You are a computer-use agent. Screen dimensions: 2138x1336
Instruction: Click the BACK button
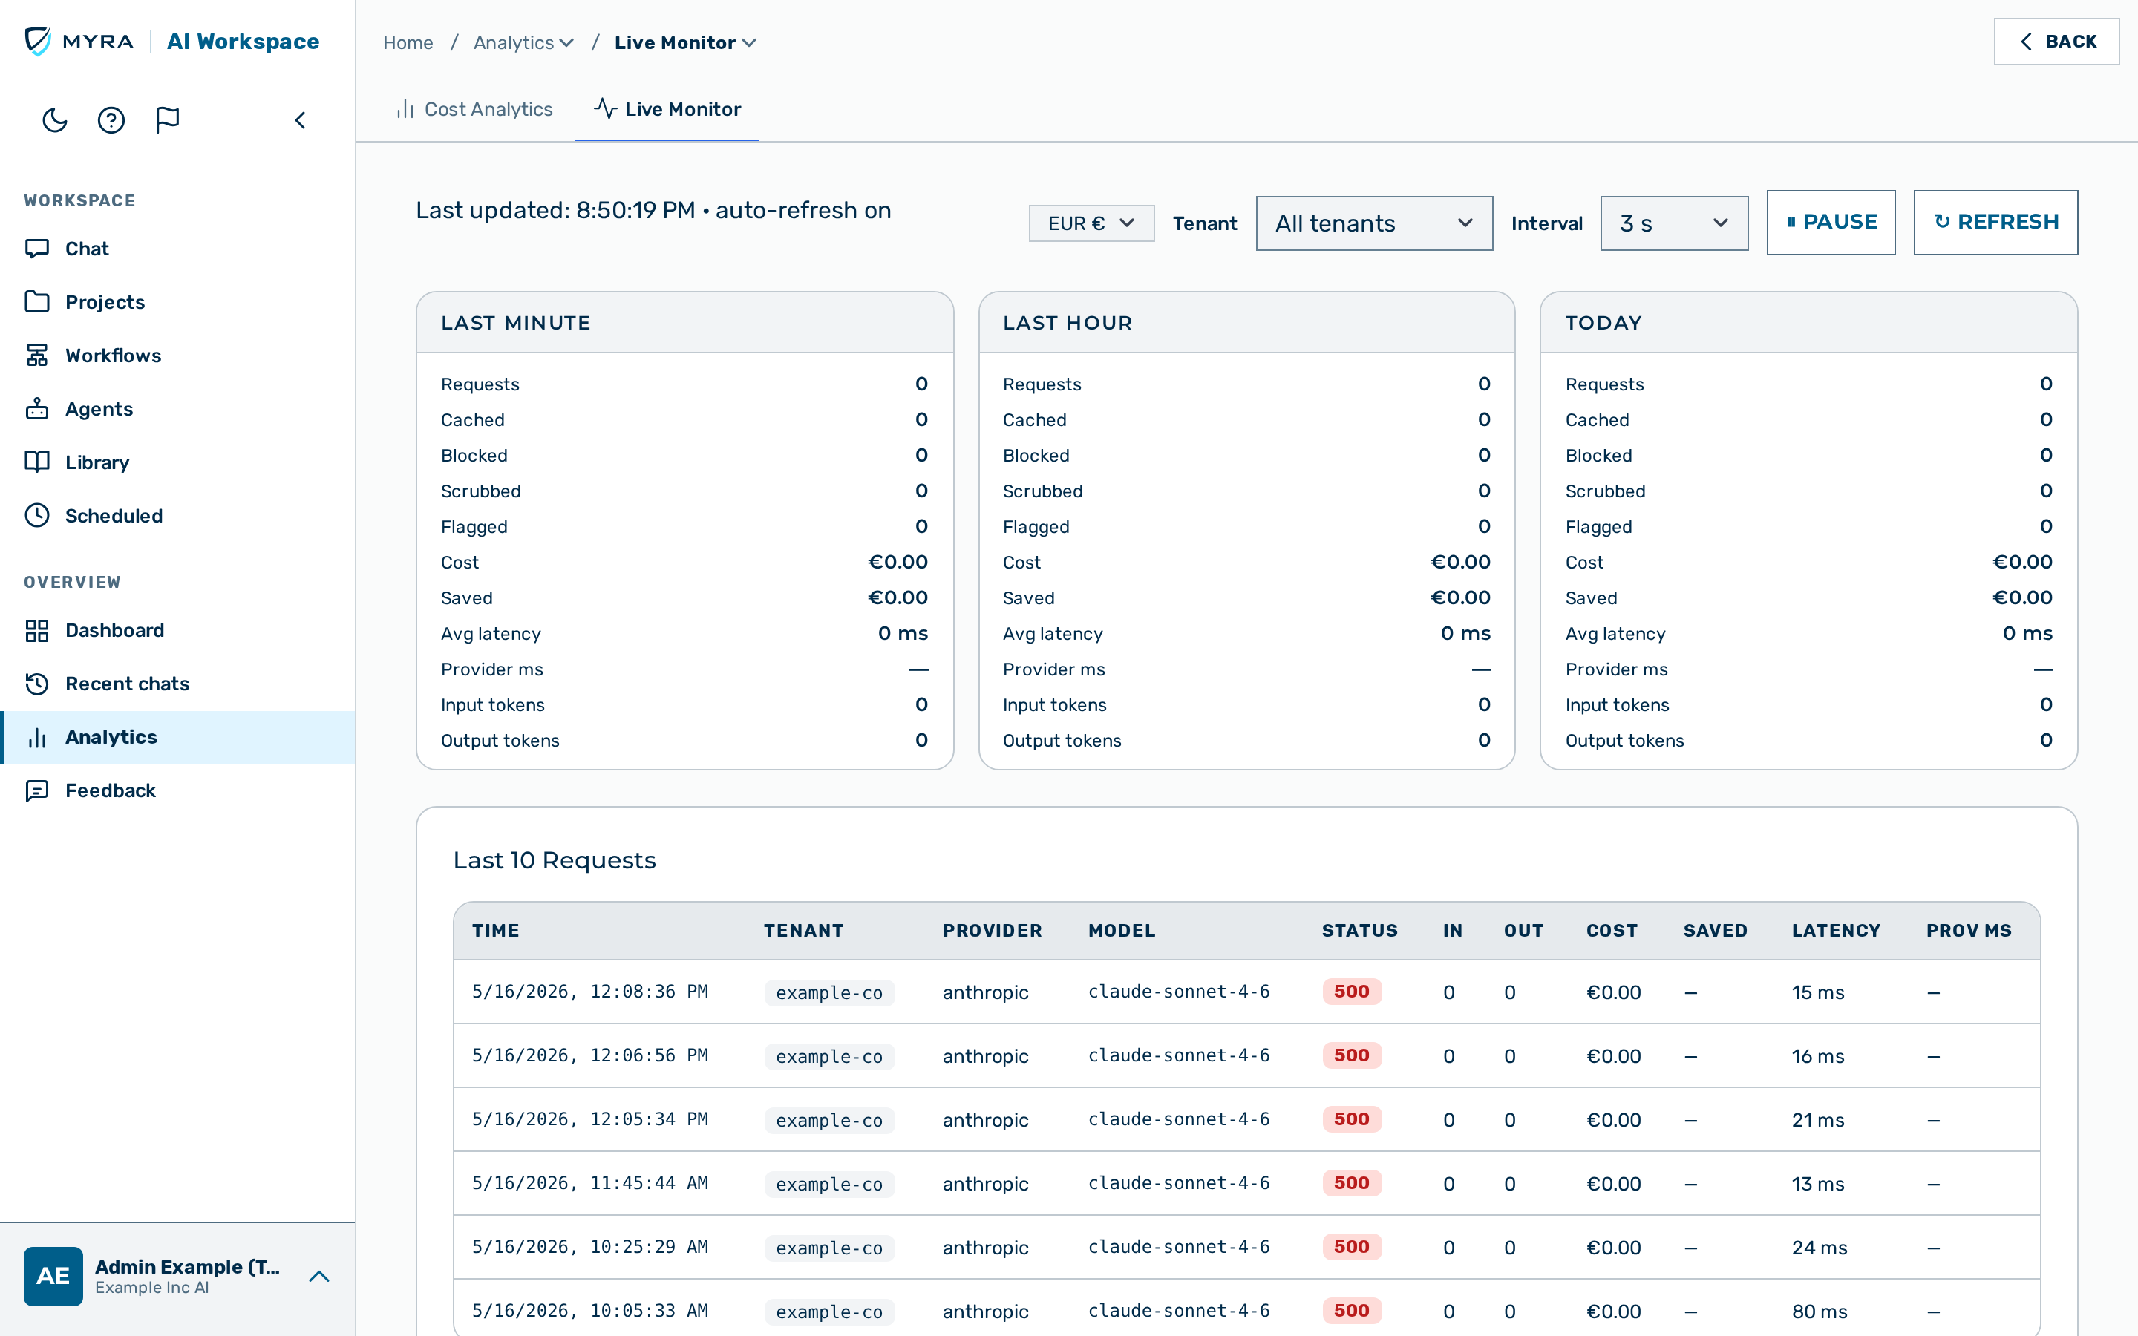[x=2056, y=42]
